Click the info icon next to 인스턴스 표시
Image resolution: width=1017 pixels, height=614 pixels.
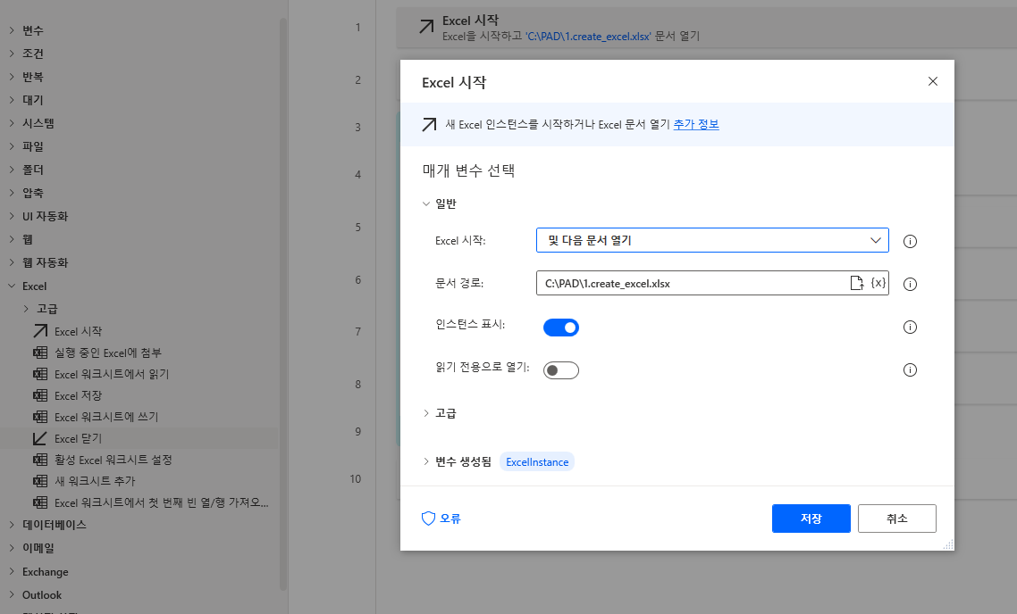[910, 327]
